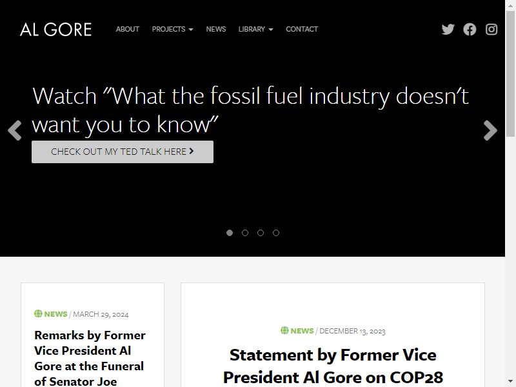The height and width of the screenshot is (387, 516).
Task: Expand the Library dropdown menu
Action: coord(255,29)
